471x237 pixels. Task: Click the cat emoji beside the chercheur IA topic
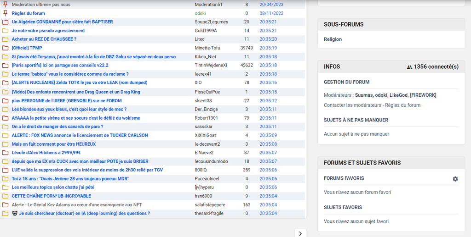coord(14,214)
